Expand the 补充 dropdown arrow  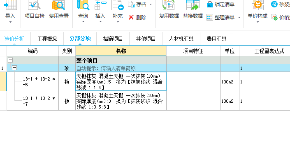(x=118, y=22)
